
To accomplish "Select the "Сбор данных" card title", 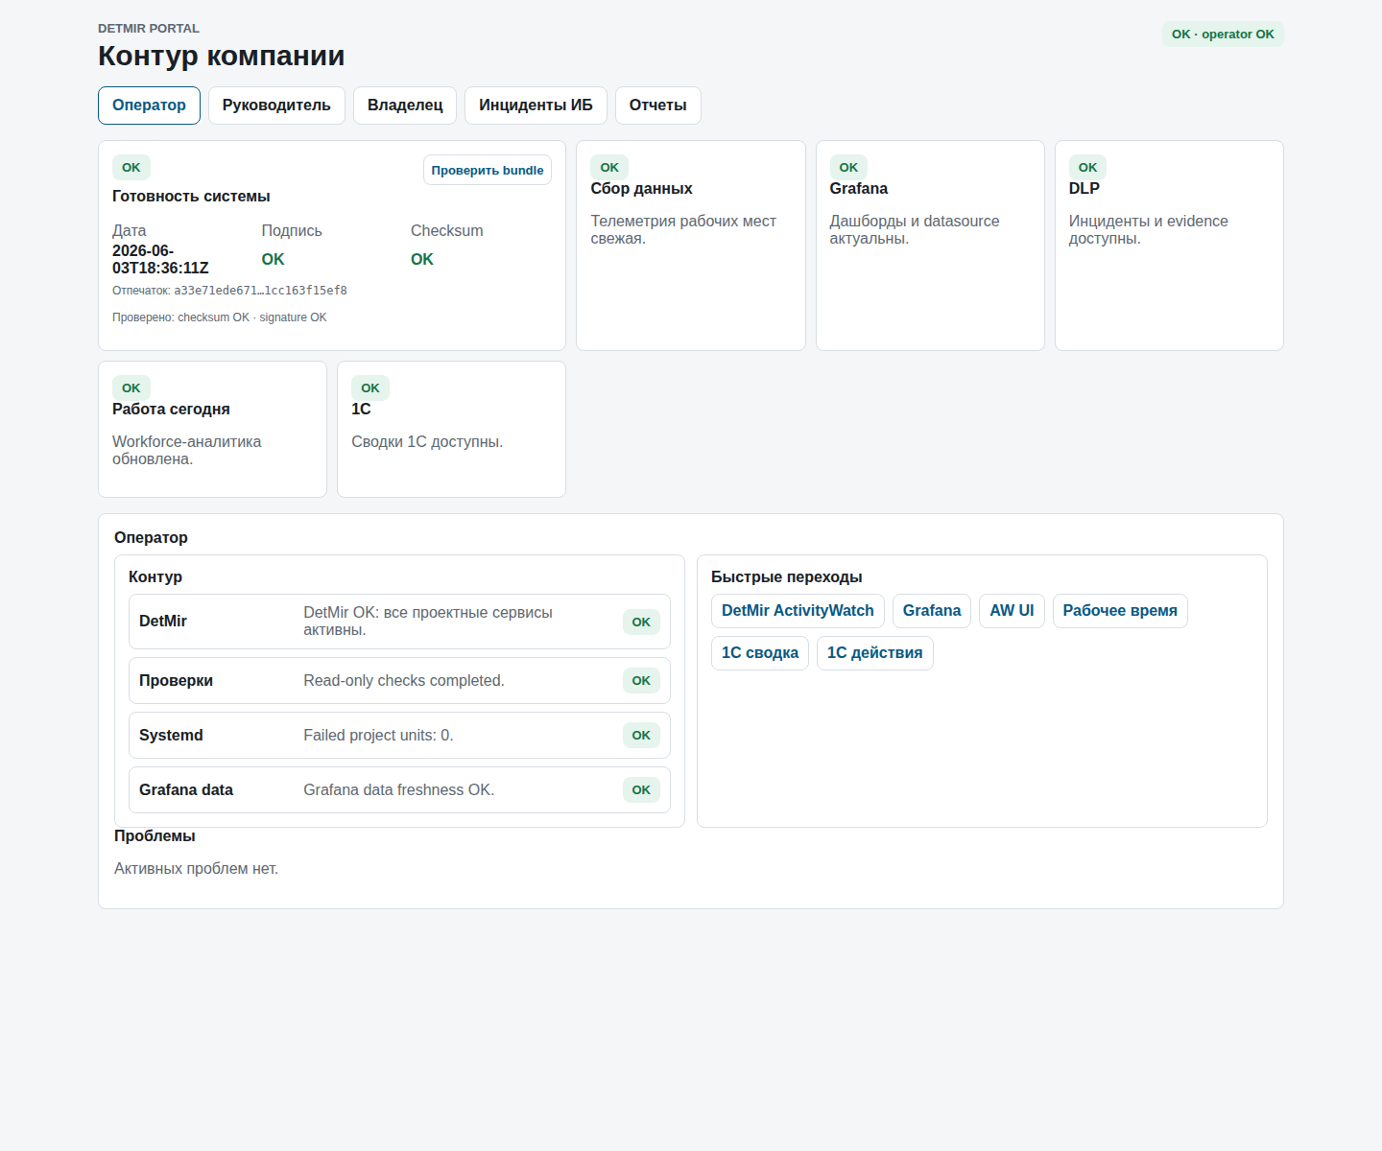I will click(641, 189).
